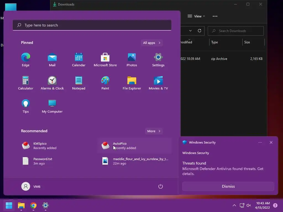This screenshot has width=283, height=212.
Task: Select the zip Archive file row
Action: pyautogui.click(x=223, y=59)
